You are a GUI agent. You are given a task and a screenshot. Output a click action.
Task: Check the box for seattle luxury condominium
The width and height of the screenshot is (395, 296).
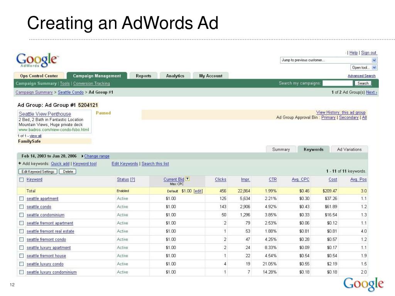pyautogui.click(x=22, y=272)
